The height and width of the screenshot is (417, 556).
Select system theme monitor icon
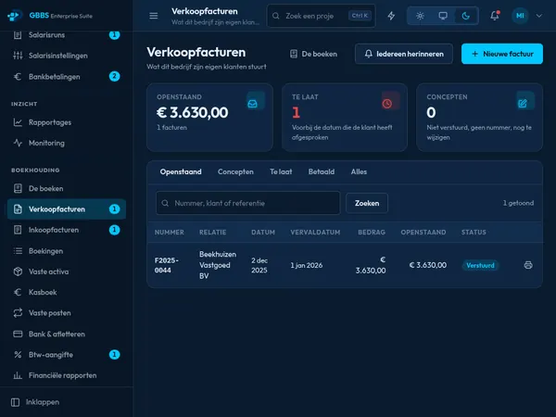(x=443, y=16)
